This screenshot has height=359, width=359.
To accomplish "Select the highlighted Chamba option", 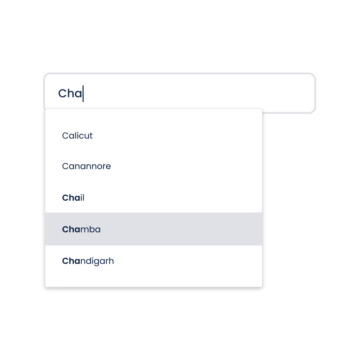I will pyautogui.click(x=154, y=229).
